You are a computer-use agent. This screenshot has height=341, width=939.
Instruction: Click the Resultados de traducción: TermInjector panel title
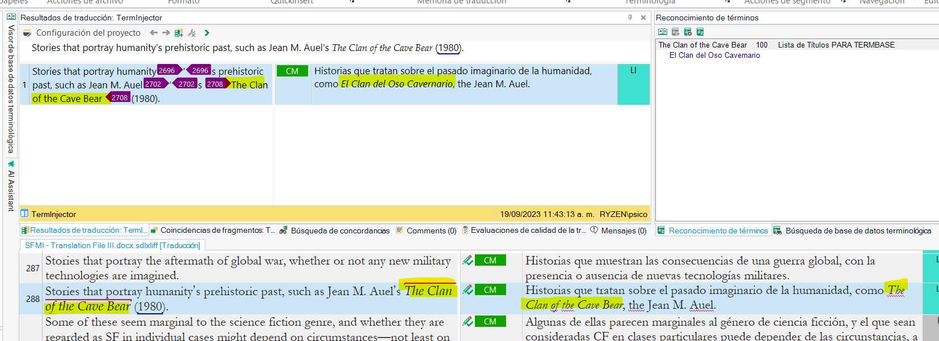(91, 18)
